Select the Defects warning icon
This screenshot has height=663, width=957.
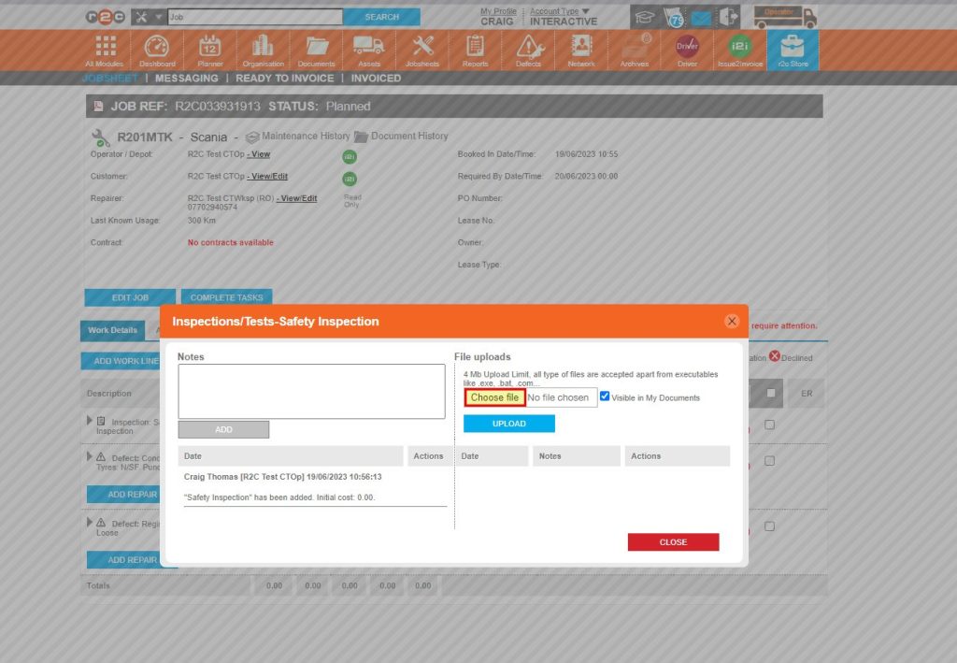(528, 49)
